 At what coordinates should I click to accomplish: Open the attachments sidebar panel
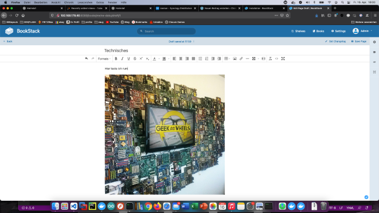374,62
